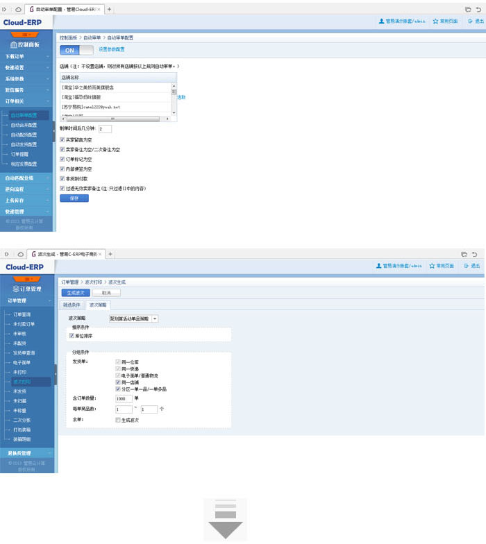
Task: Toggle the 分区一单一品/一单多品 checkbox
Action: click(118, 389)
